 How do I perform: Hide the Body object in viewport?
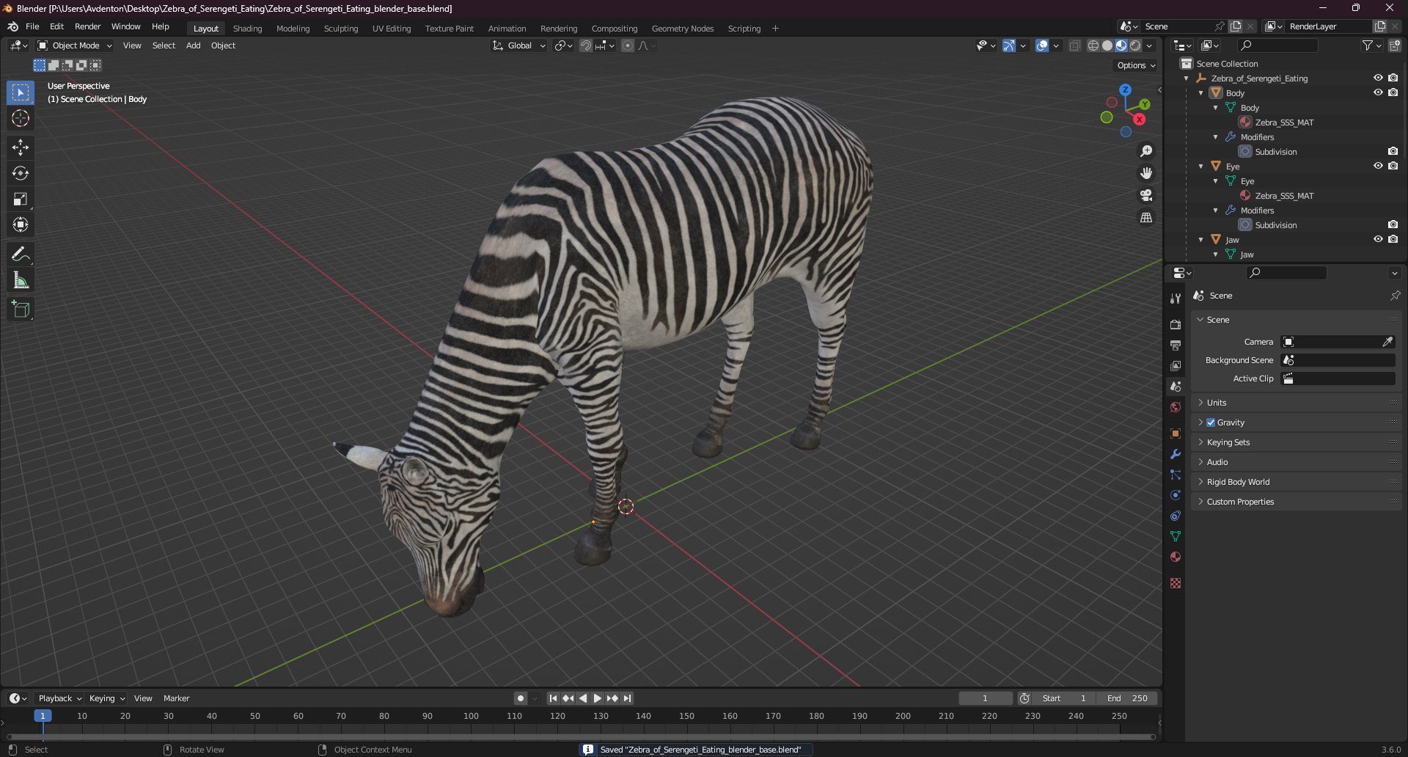point(1378,92)
